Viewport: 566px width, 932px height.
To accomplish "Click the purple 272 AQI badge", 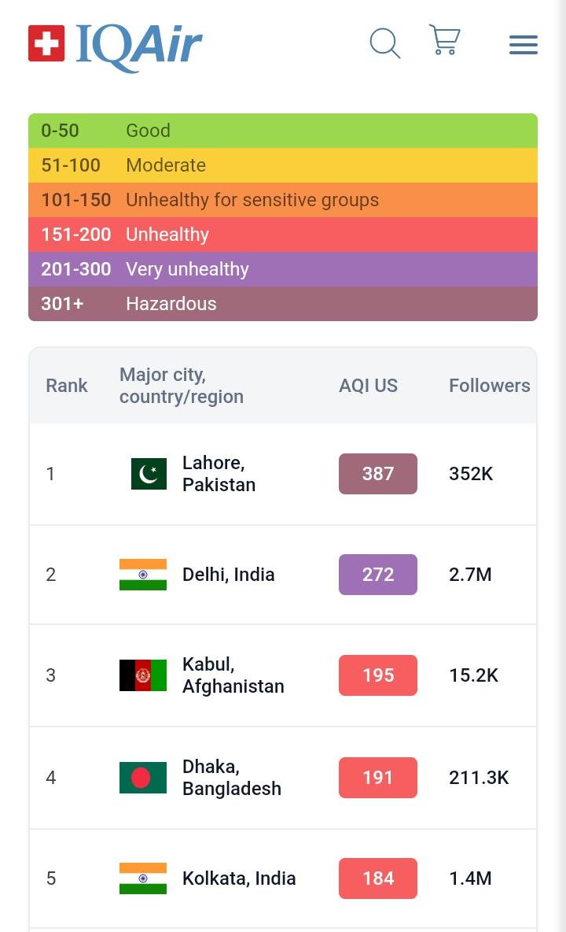I will pyautogui.click(x=377, y=575).
